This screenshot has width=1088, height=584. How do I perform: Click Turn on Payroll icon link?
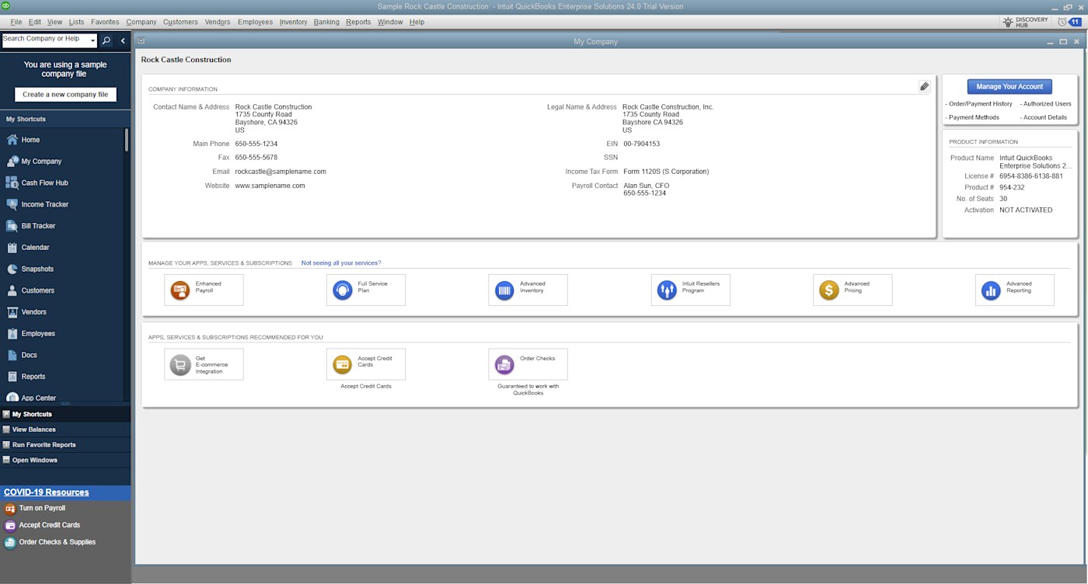[10, 509]
